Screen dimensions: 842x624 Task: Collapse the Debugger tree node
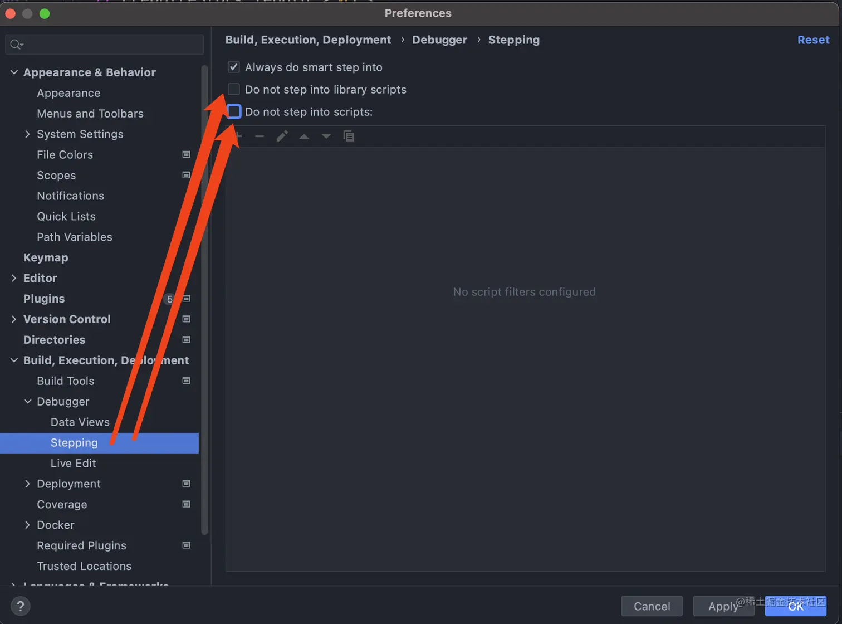27,402
